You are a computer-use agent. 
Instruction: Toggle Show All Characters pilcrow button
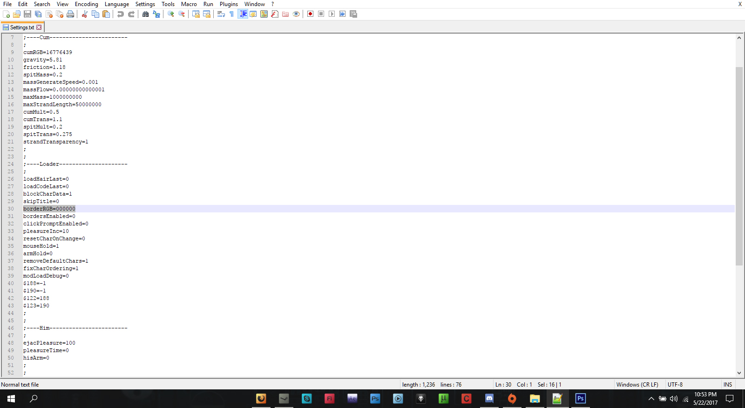tap(231, 14)
